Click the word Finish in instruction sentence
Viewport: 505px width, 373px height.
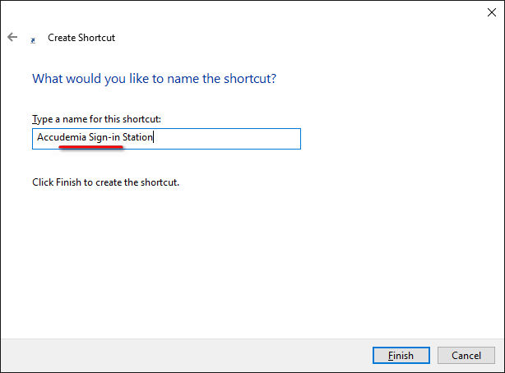[x=68, y=182]
